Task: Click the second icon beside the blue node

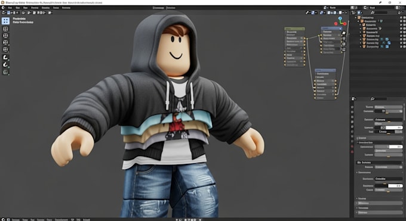Action: point(344,39)
